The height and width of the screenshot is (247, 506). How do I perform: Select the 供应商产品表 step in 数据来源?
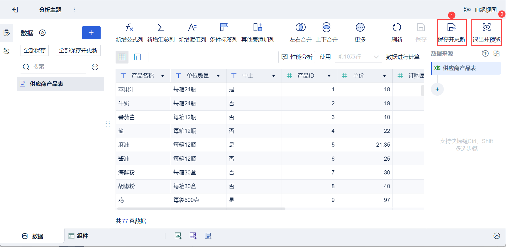pyautogui.click(x=466, y=68)
